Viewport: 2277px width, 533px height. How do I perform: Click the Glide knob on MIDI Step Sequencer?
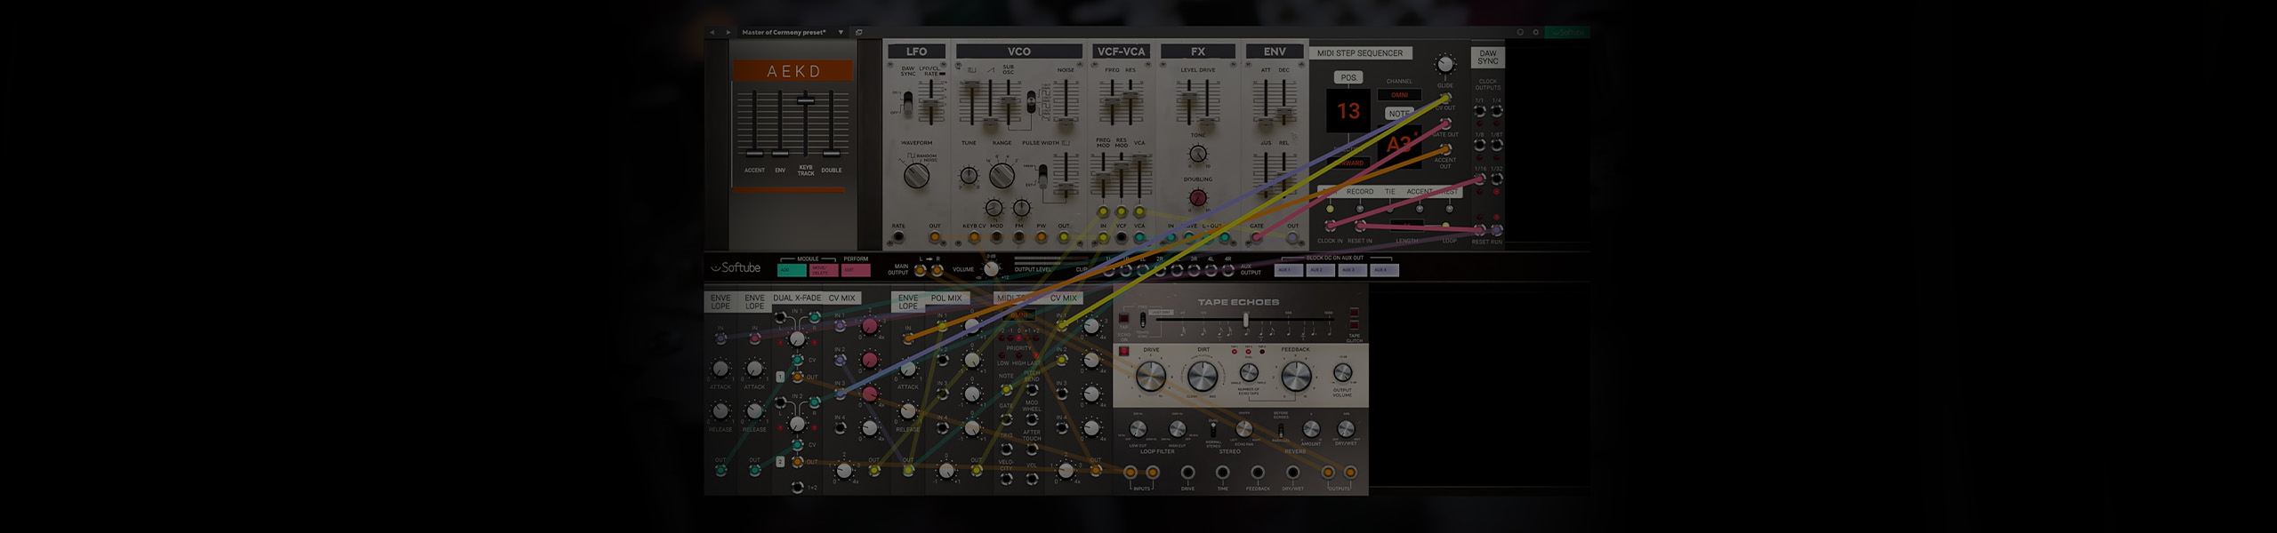pyautogui.click(x=1445, y=64)
